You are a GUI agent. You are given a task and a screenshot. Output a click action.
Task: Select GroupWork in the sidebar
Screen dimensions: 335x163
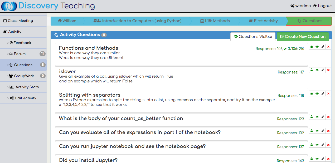[24, 76]
